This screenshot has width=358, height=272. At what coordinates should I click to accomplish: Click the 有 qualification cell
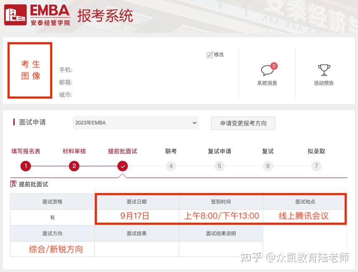coord(52,217)
